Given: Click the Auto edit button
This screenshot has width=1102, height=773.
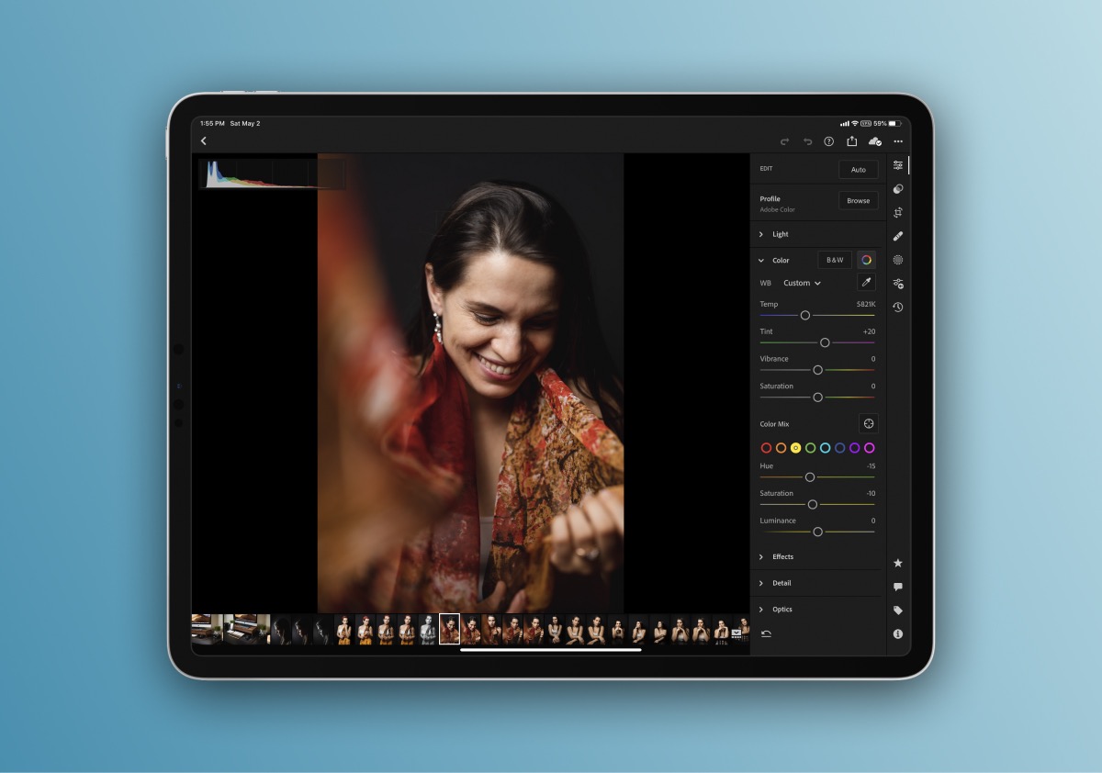Looking at the screenshot, I should [859, 170].
